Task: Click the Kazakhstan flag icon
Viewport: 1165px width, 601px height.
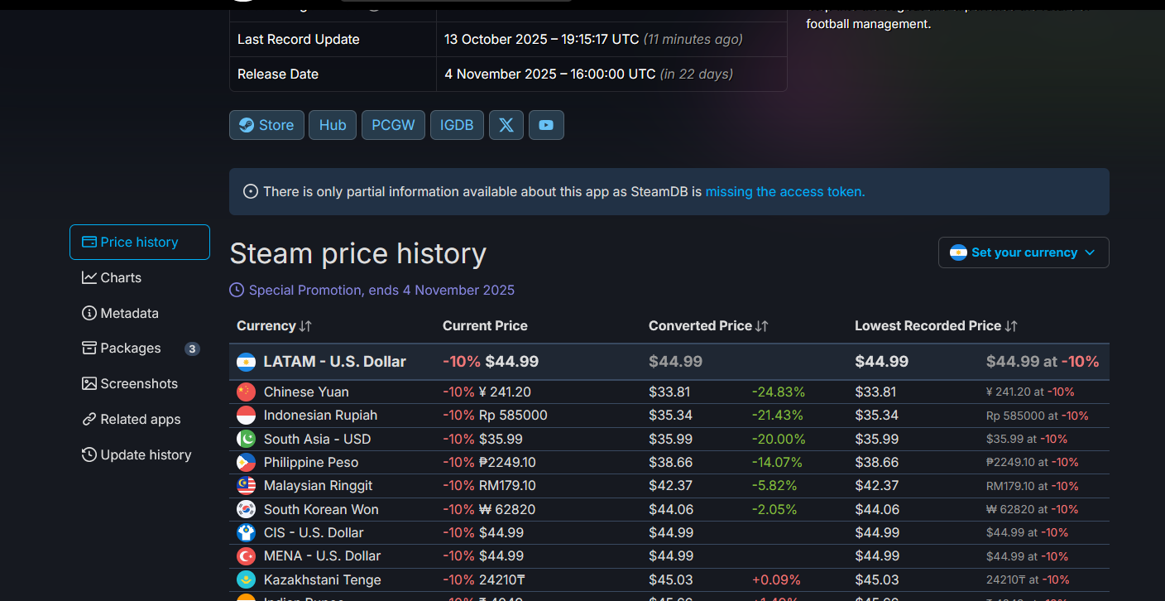Action: [x=246, y=579]
